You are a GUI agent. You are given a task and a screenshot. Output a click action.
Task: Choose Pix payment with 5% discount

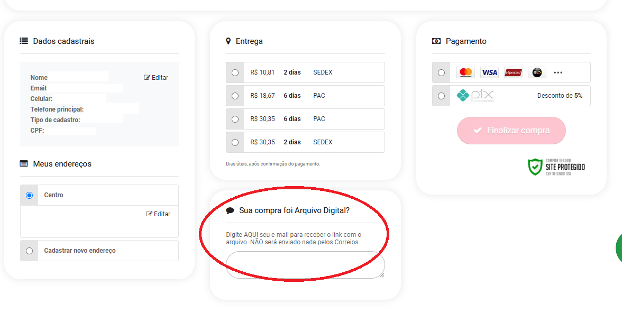pos(442,96)
